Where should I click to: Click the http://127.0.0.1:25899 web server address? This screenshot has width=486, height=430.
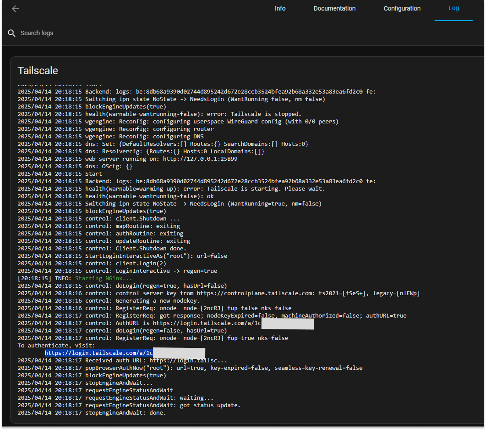coord(200,159)
